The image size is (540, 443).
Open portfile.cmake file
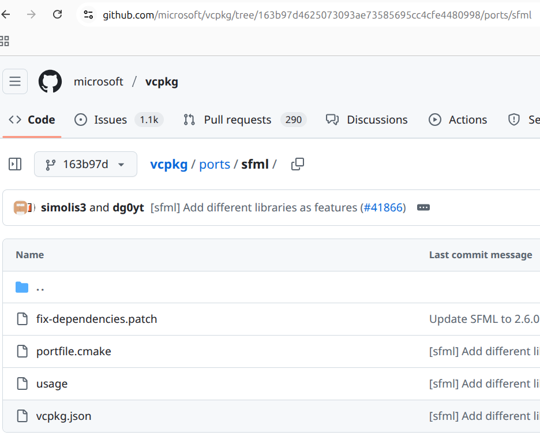[74, 351]
